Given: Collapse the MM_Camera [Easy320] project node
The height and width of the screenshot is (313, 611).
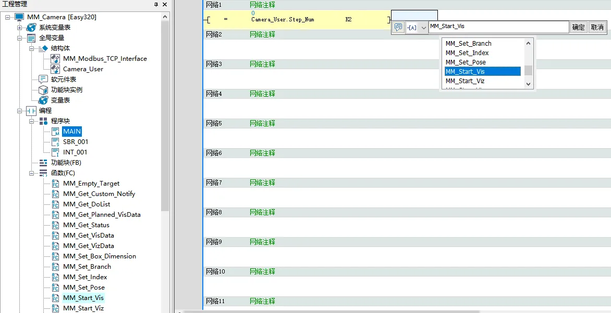Looking at the screenshot, I should (8, 17).
